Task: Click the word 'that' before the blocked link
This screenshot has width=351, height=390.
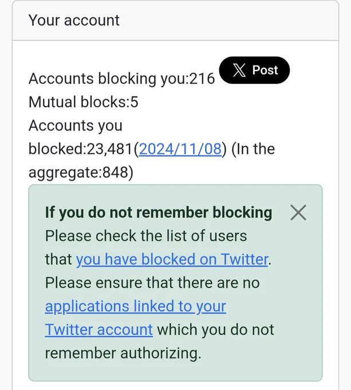Action: click(x=58, y=259)
